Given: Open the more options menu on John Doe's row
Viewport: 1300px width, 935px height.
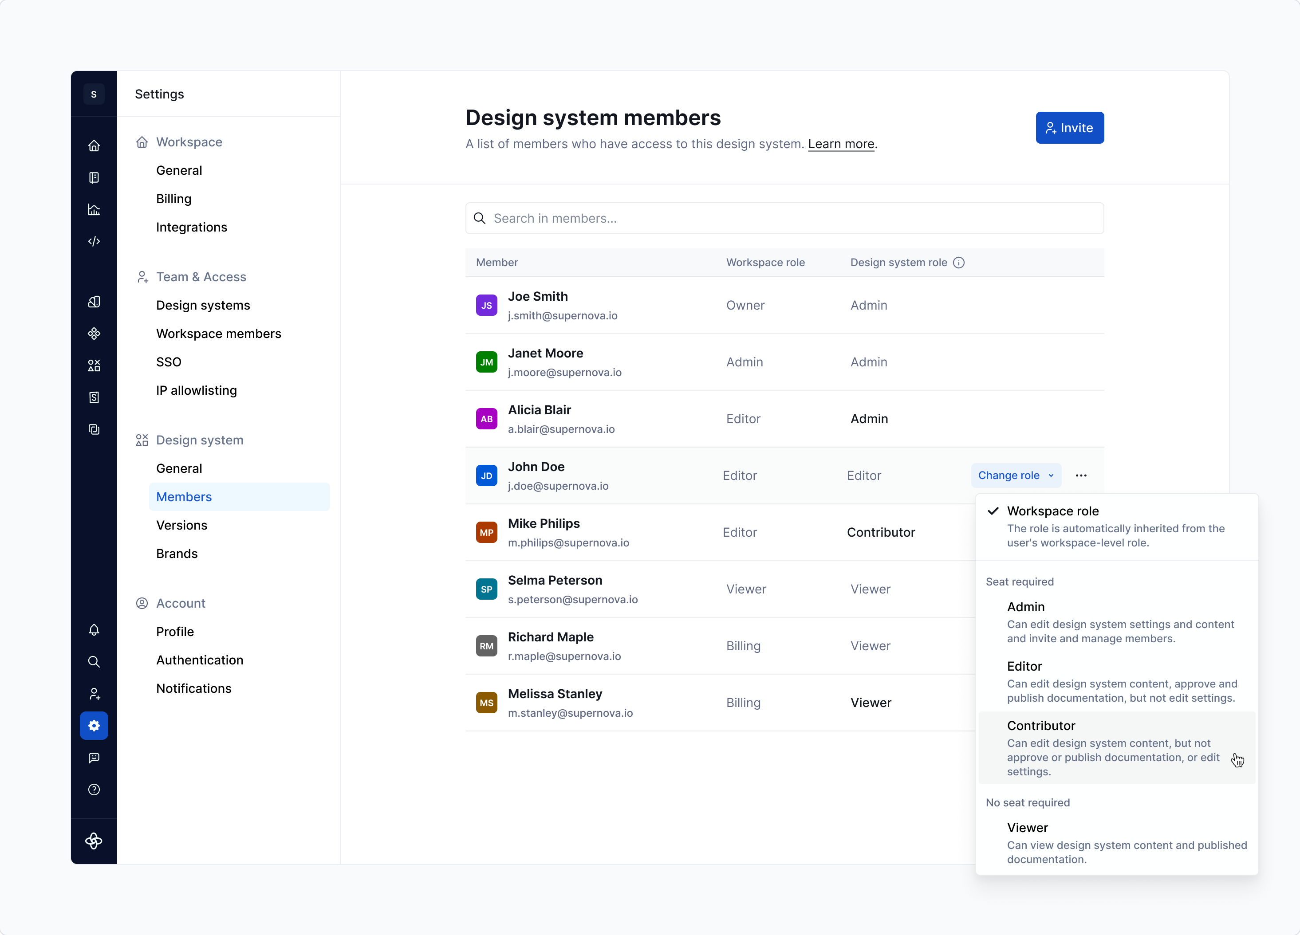Looking at the screenshot, I should tap(1082, 475).
